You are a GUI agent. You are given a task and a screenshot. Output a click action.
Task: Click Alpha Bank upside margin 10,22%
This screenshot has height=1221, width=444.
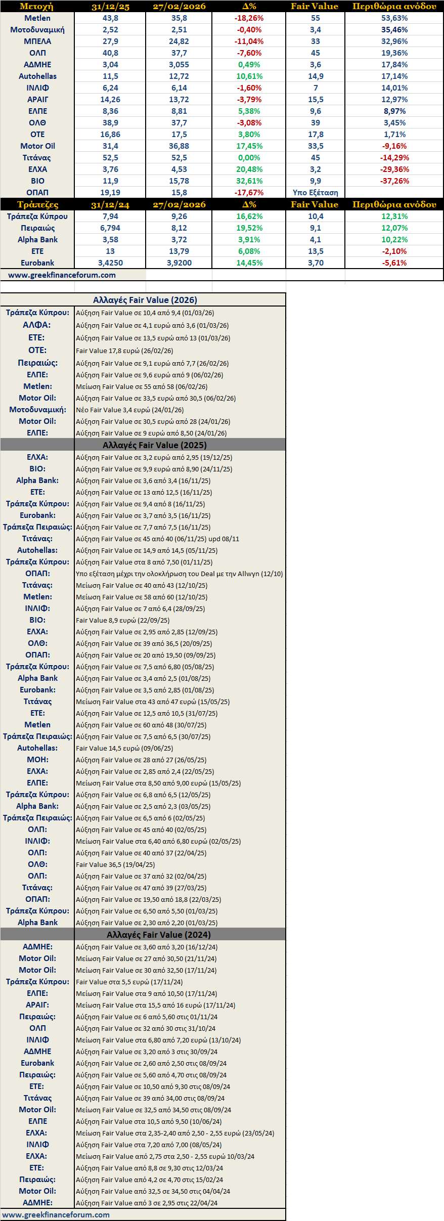click(x=394, y=240)
